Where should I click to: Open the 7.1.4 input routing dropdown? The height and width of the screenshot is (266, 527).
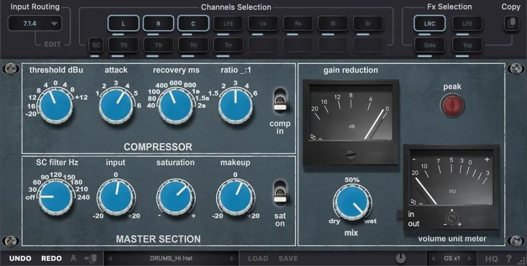click(x=34, y=24)
